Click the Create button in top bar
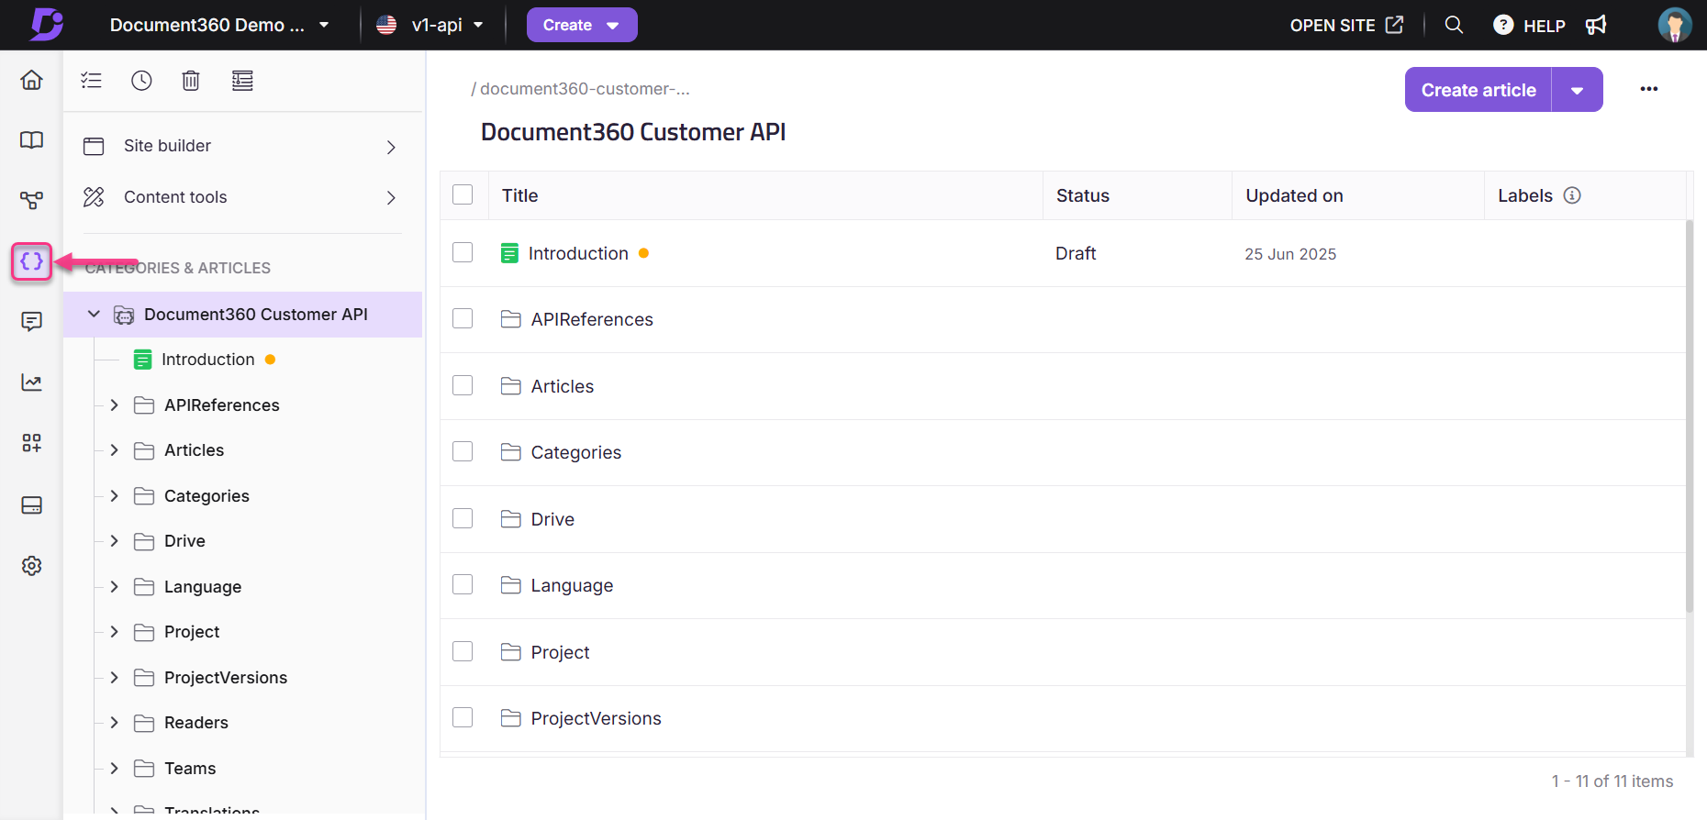This screenshot has height=820, width=1707. tap(582, 25)
